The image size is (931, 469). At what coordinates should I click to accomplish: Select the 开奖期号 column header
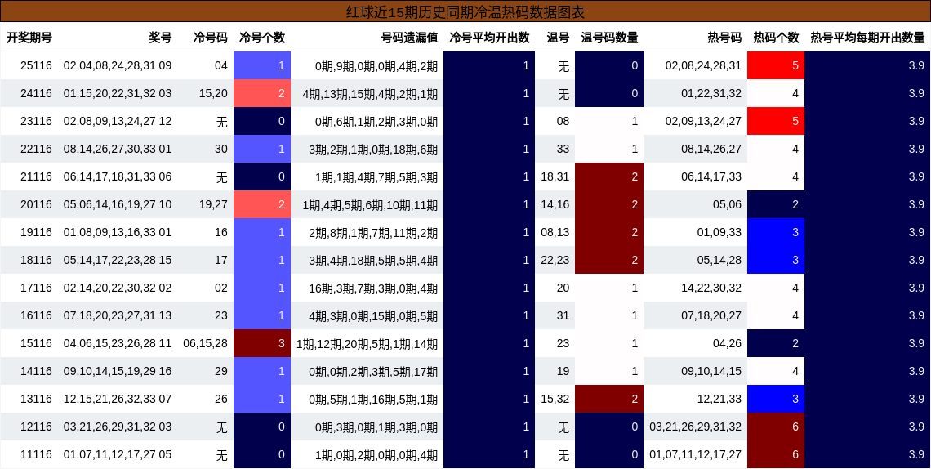tap(29, 38)
